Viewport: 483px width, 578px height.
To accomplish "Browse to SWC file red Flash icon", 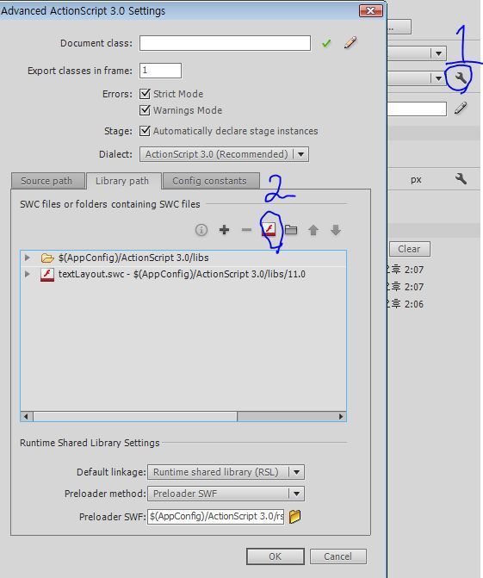I will coord(269,230).
